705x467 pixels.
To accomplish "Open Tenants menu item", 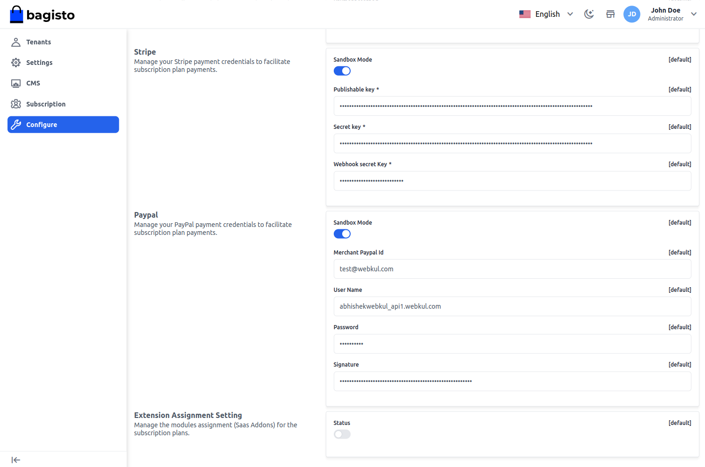I will coord(63,42).
